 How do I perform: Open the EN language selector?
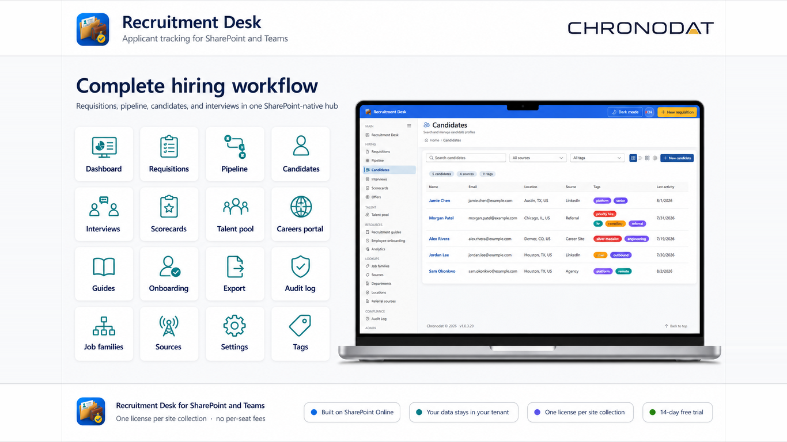tap(649, 112)
